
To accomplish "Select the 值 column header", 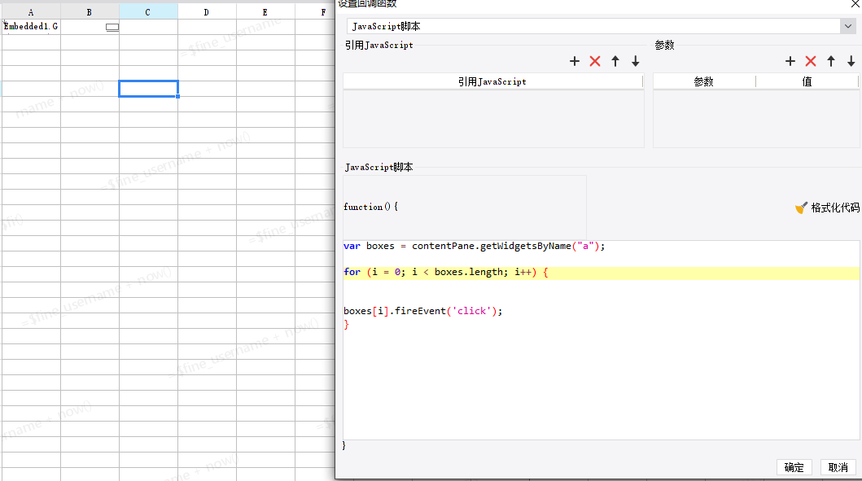I will point(807,81).
